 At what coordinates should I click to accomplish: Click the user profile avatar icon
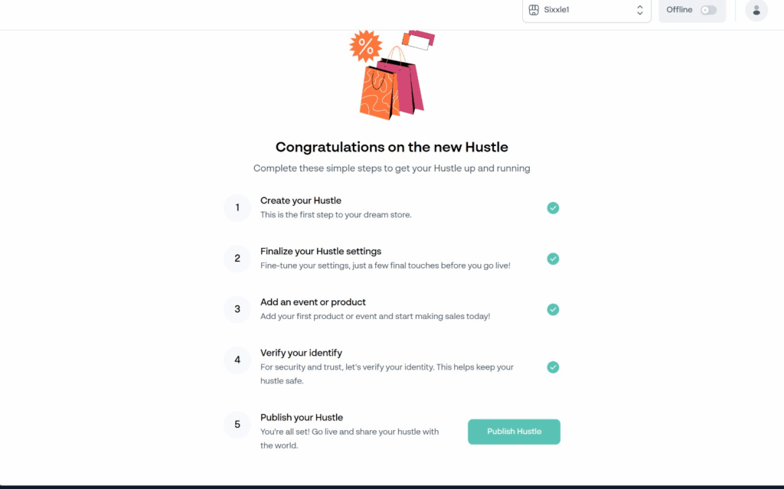pos(756,10)
